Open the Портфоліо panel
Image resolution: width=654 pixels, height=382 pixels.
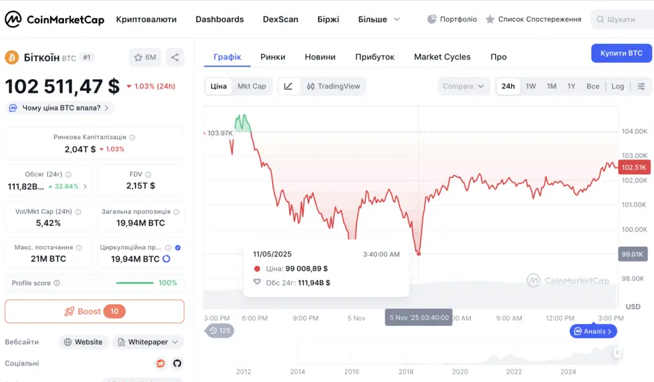point(452,19)
